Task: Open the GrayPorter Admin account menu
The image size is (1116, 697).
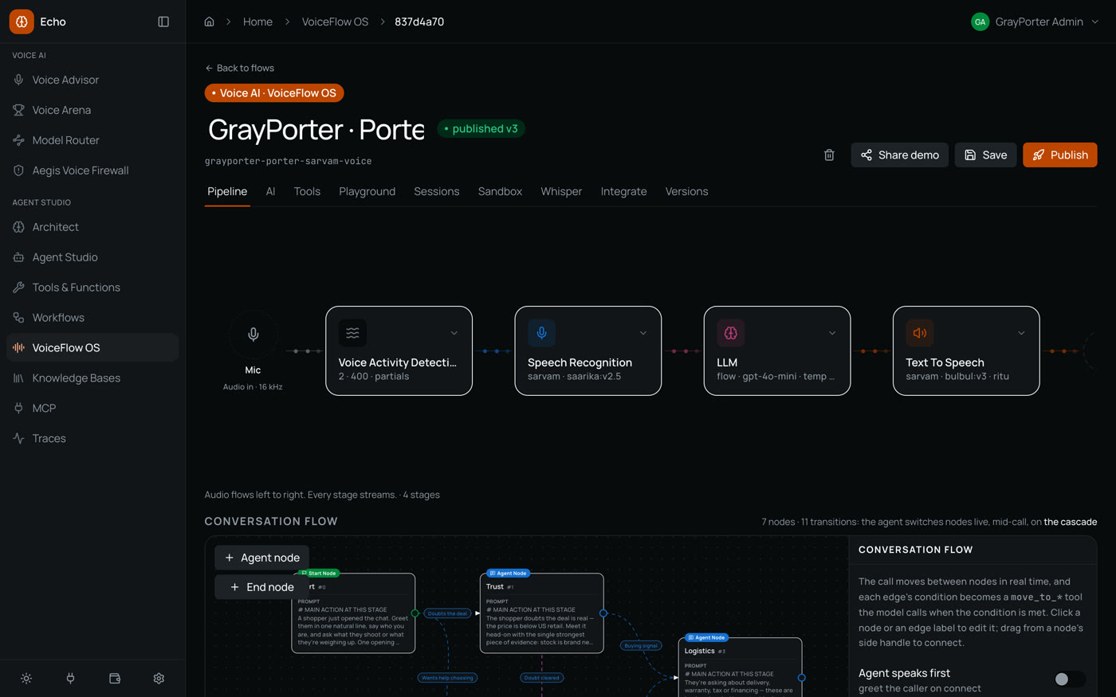Action: (1035, 22)
